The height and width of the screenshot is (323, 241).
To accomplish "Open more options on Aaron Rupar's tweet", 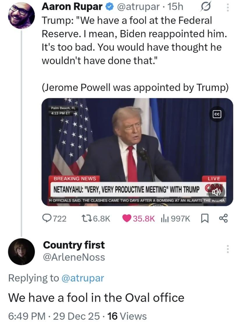I will (x=227, y=7).
